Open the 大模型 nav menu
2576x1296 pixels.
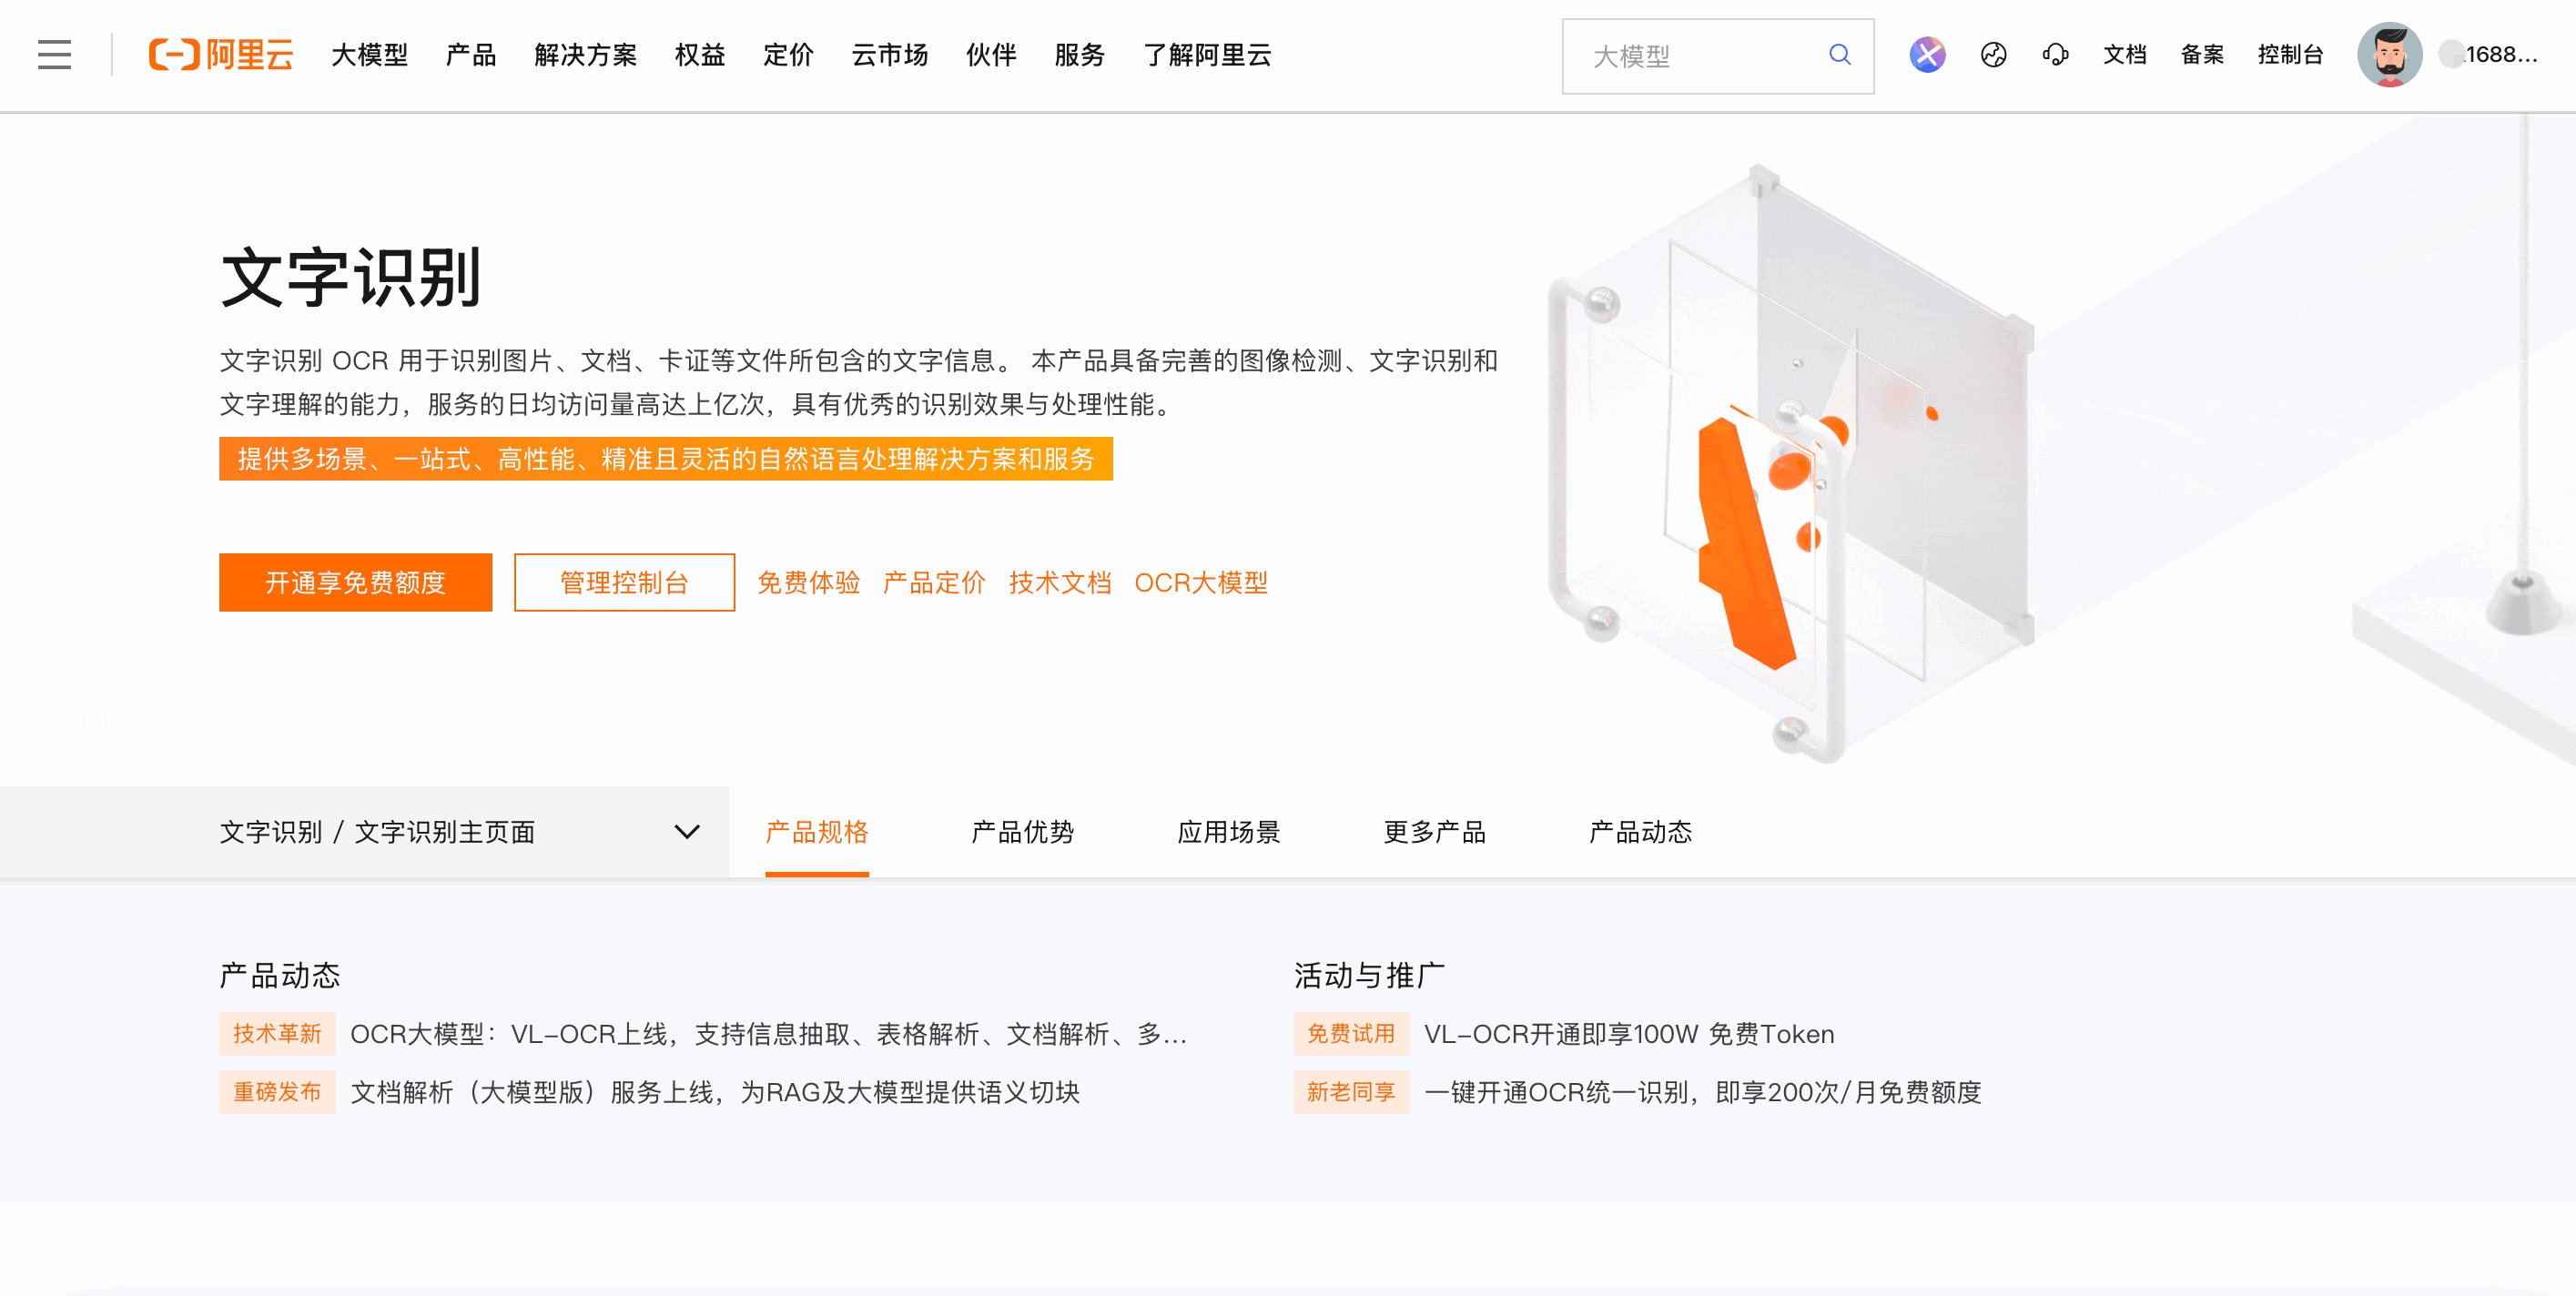(370, 55)
